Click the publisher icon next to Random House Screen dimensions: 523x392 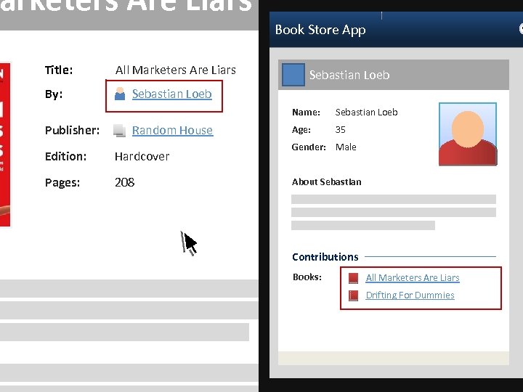(119, 131)
